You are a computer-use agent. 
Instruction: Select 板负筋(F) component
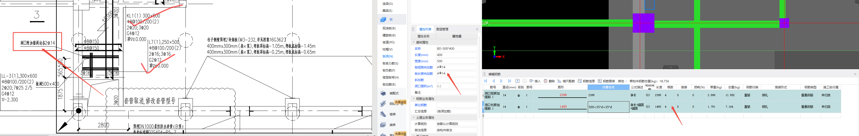pyautogui.click(x=389, y=70)
